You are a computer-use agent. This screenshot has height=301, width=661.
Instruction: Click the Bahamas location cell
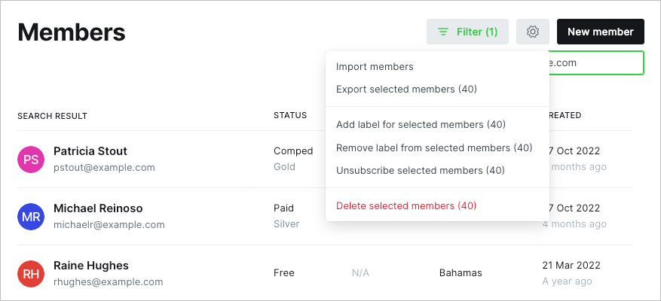coord(461,273)
